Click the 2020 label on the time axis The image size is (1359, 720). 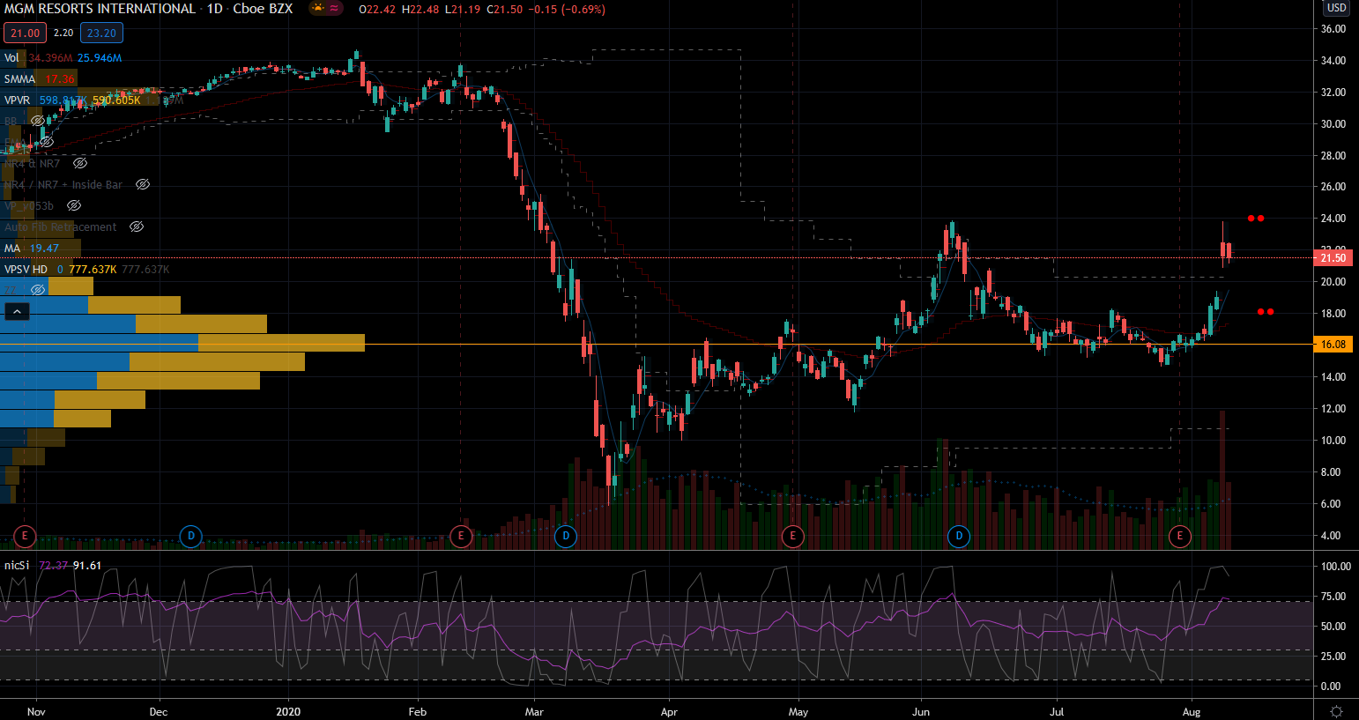point(288,711)
